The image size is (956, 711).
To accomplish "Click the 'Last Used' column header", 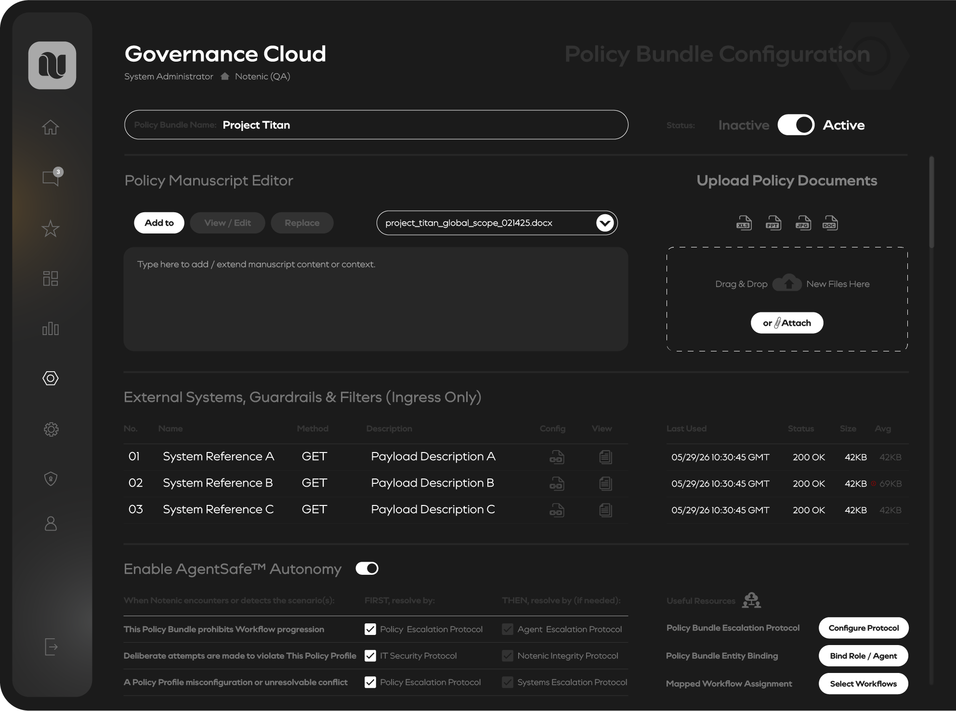I will tap(686, 428).
